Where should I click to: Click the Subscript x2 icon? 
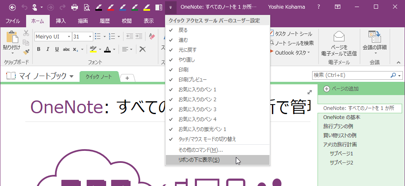[75, 49]
